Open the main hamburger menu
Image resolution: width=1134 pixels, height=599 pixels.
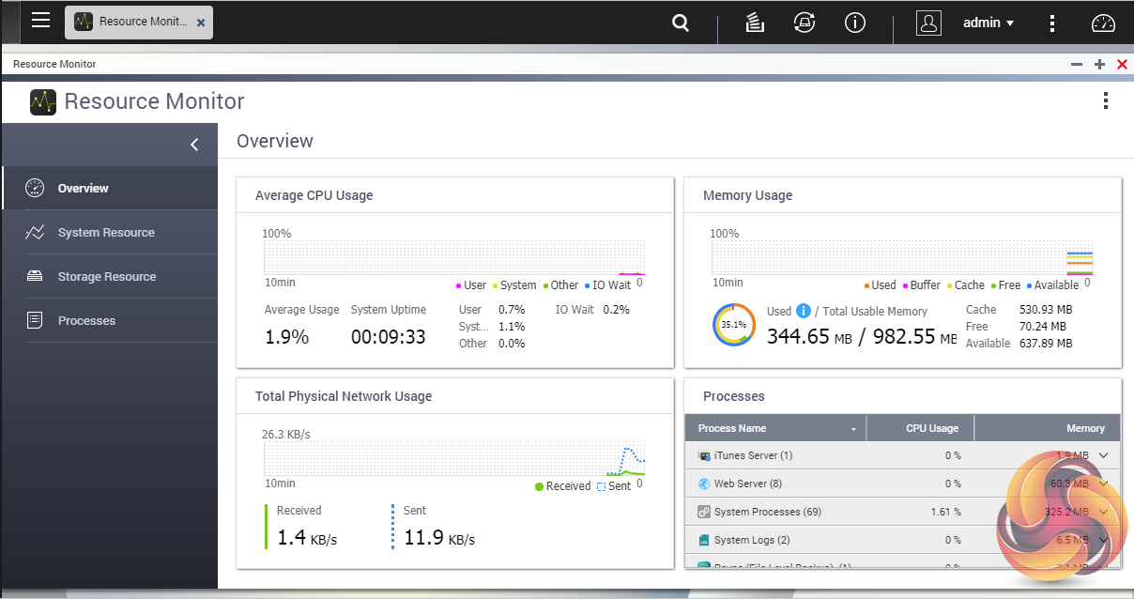pyautogui.click(x=40, y=21)
